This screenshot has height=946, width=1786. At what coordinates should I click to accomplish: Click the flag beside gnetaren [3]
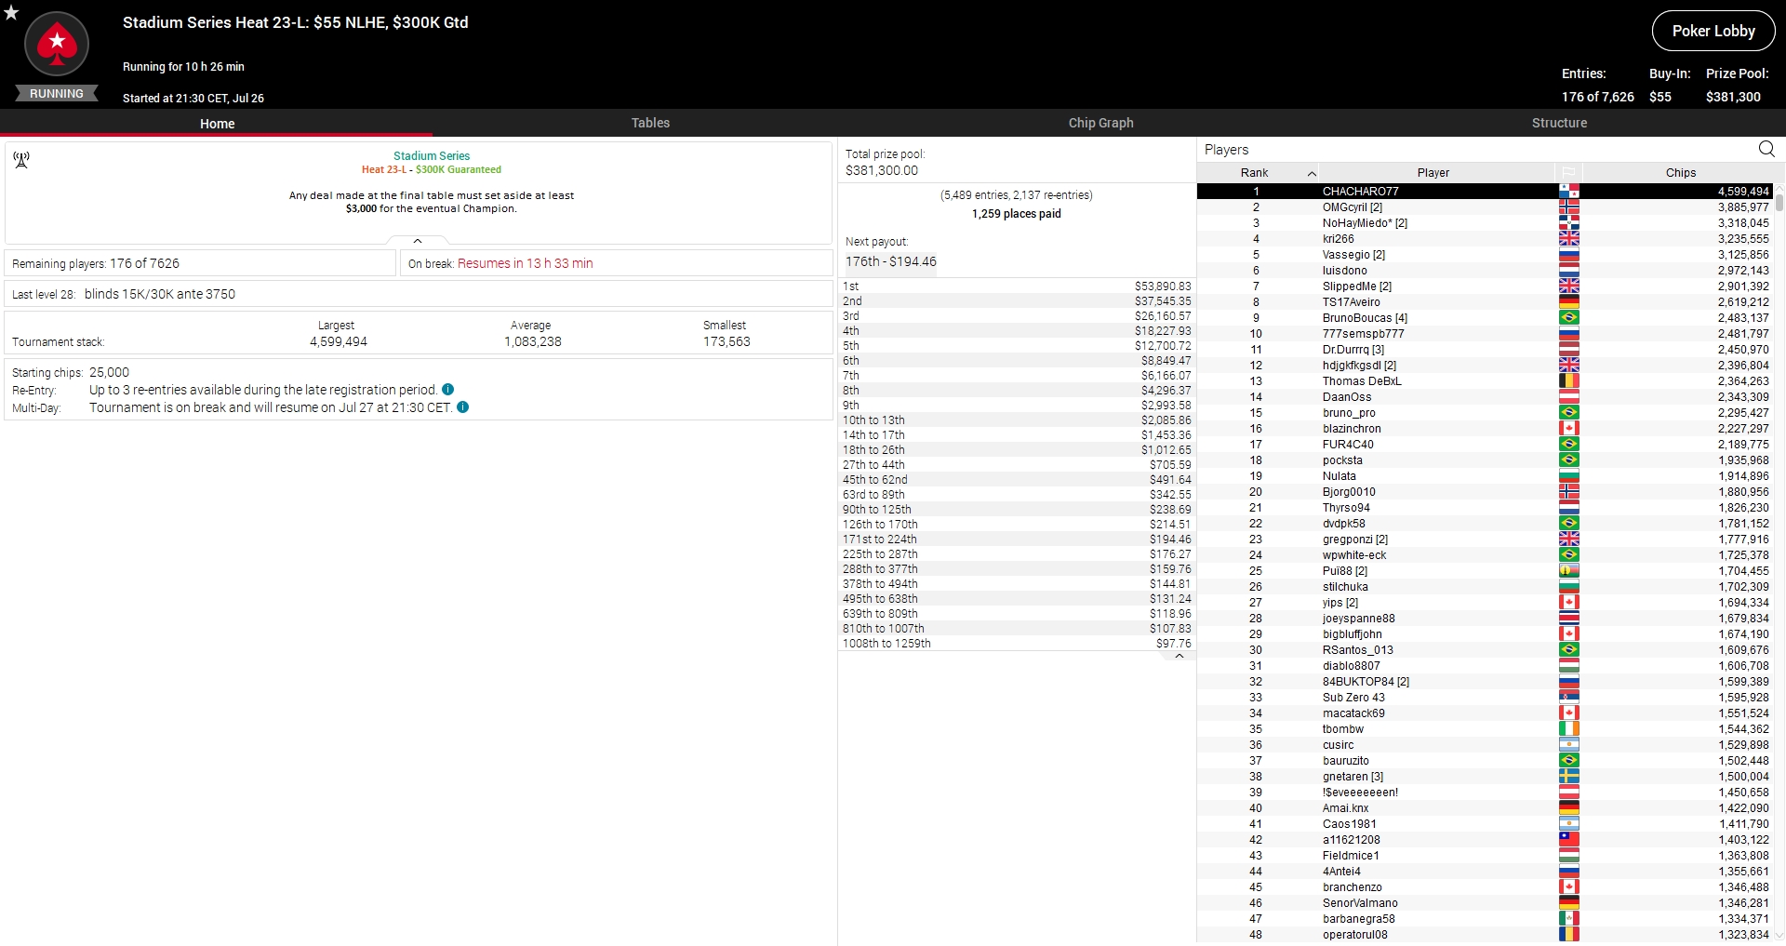tap(1569, 777)
